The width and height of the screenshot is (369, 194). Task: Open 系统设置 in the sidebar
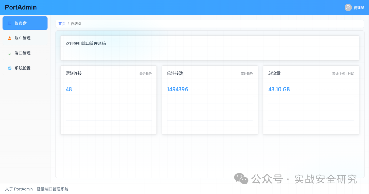[x=25, y=68]
